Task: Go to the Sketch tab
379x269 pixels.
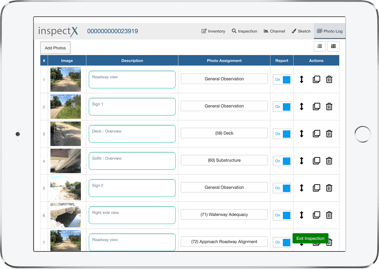Action: pyautogui.click(x=301, y=31)
